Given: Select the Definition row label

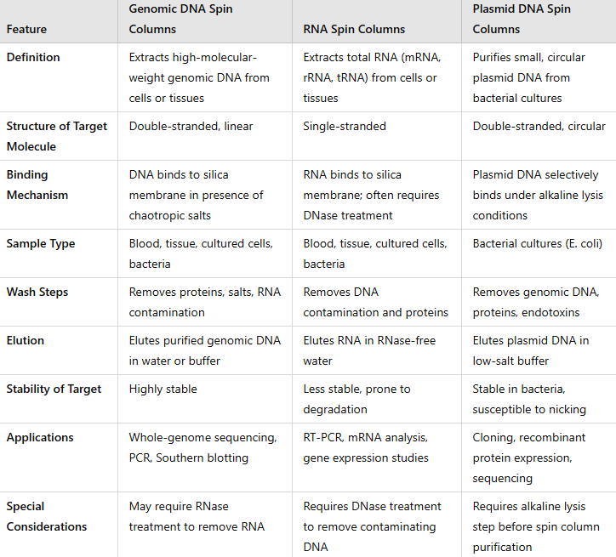Looking at the screenshot, I should coord(33,57).
